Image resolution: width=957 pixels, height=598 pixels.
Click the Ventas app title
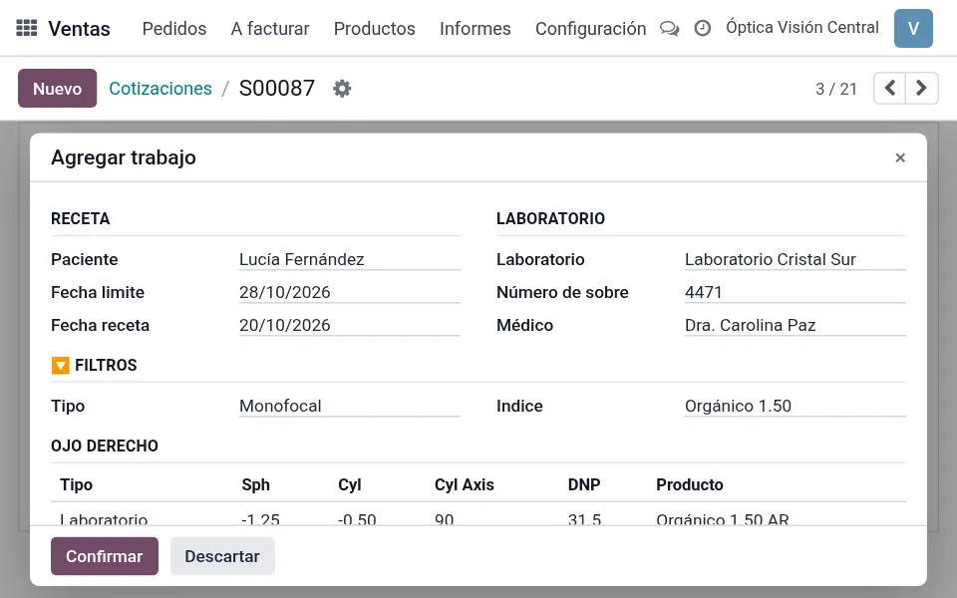pos(80,29)
